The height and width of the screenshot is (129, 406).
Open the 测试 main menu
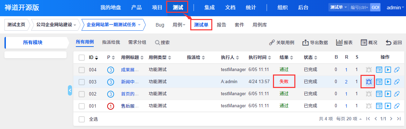178,8
